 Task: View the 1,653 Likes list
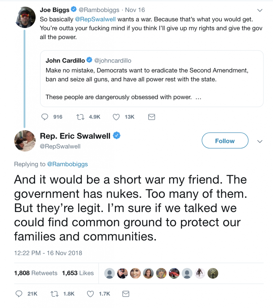click(78, 273)
